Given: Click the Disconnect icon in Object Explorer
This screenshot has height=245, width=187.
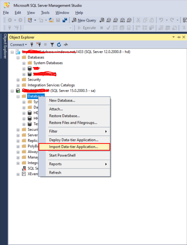Looking at the screenshot, I should coord(39,45).
